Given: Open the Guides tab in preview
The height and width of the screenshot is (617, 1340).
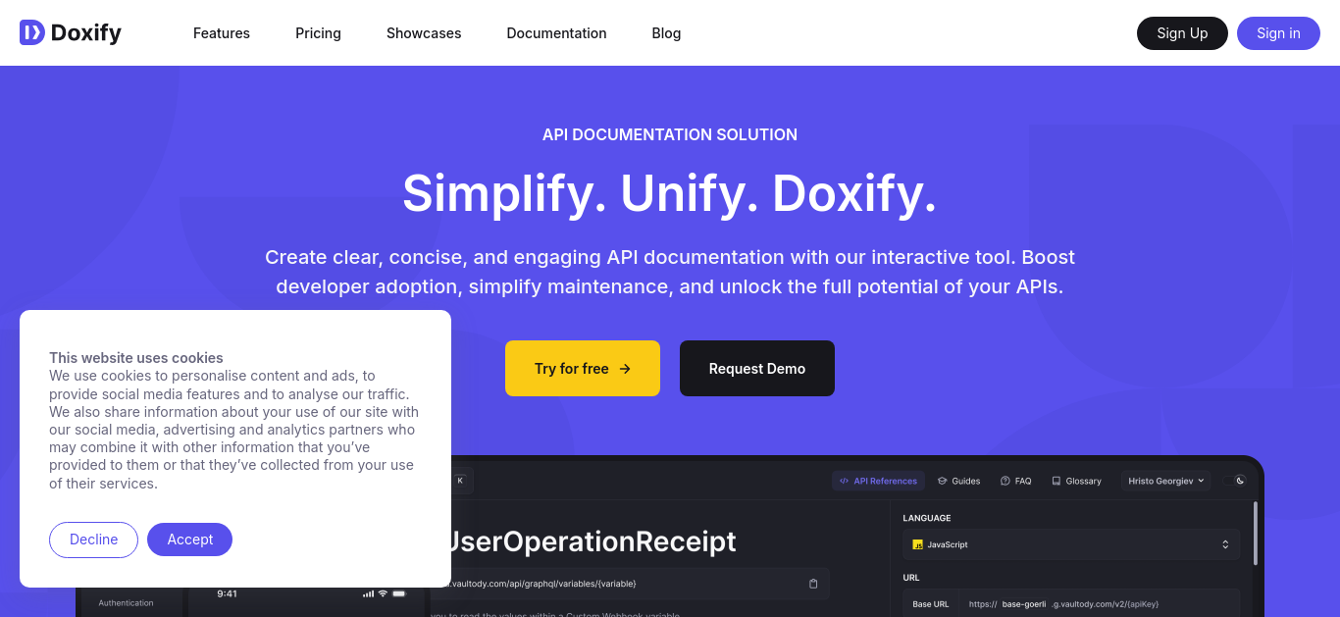Looking at the screenshot, I should click(x=958, y=481).
